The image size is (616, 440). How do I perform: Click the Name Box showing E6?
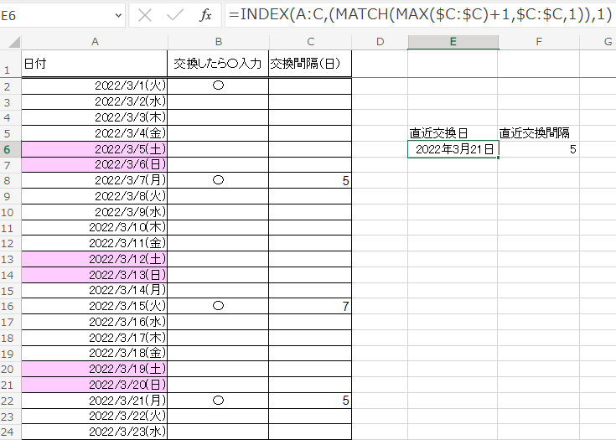(50, 15)
